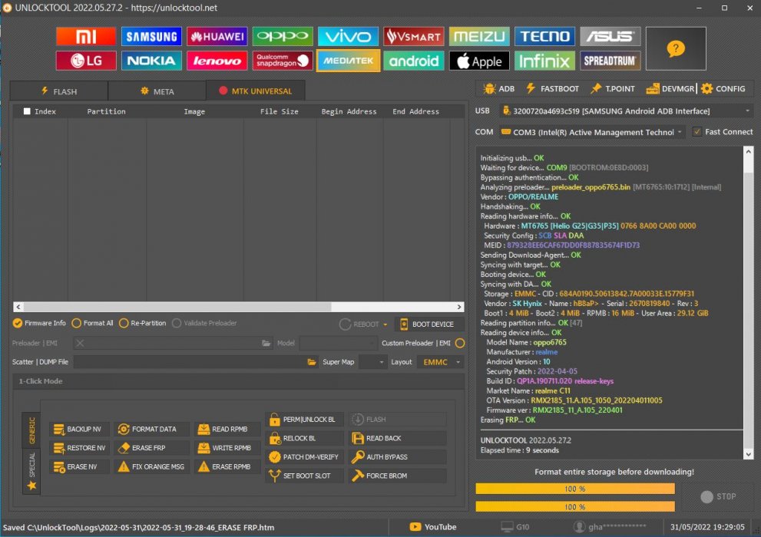Open the CONFIG settings
Image resolution: width=761 pixels, height=537 pixels.
click(723, 89)
